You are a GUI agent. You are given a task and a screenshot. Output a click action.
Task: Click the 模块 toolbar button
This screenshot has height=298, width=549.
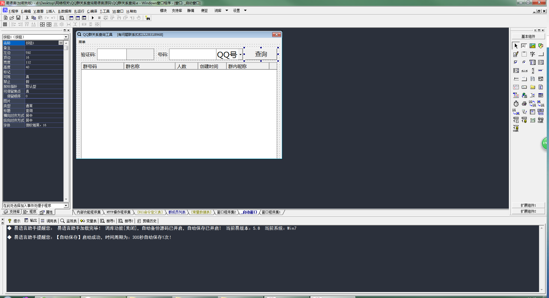tap(163, 11)
